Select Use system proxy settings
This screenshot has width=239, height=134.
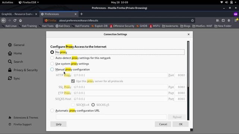coord(52,64)
